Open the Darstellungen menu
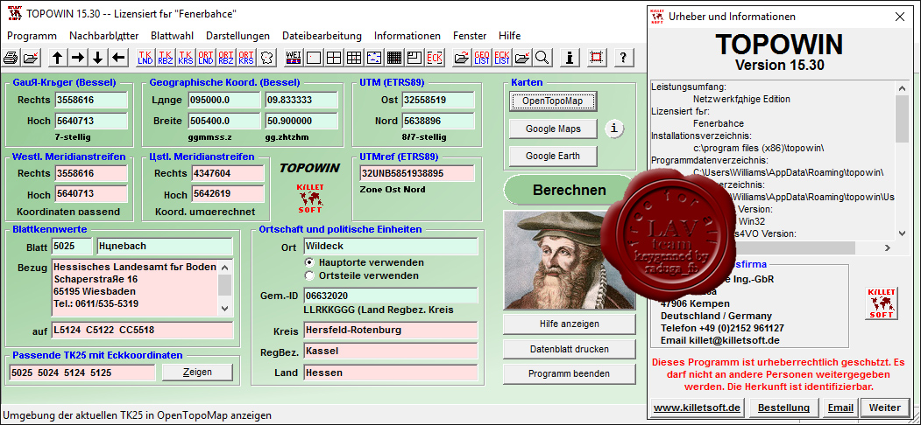The width and height of the screenshot is (921, 425). pos(237,36)
